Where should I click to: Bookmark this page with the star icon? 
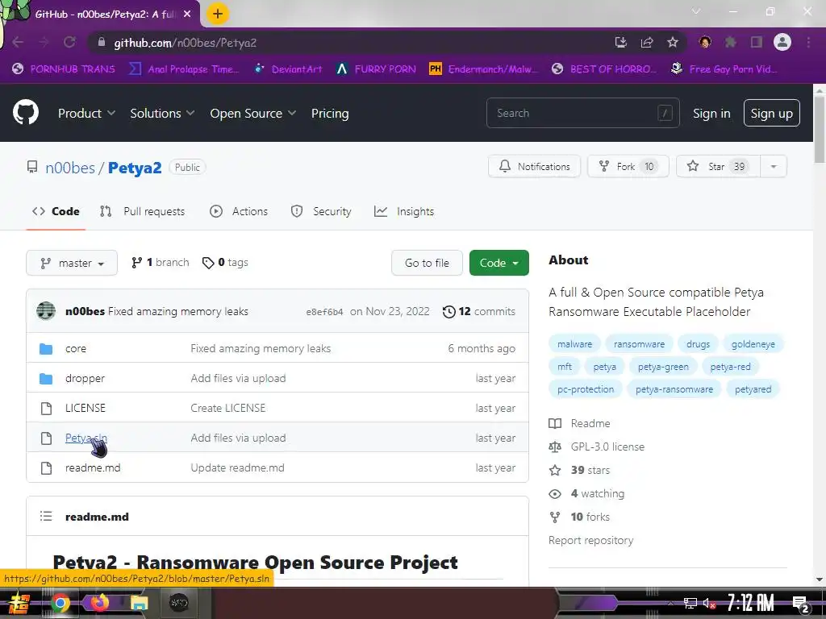[x=673, y=42]
